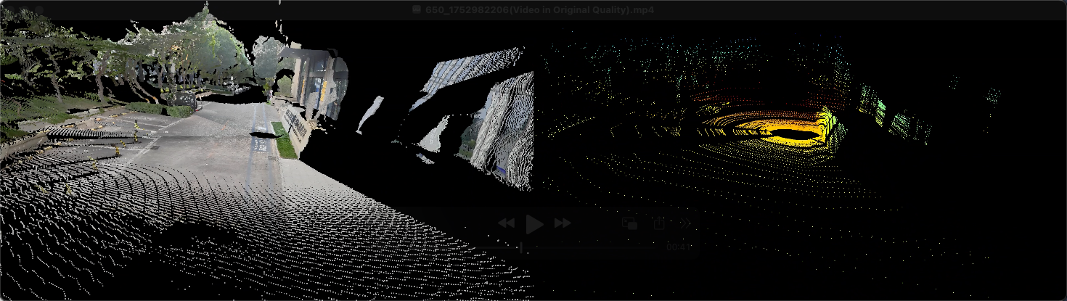This screenshot has height=301, width=1067.
Task: Expand more options via double-chevron icon
Action: click(x=684, y=223)
